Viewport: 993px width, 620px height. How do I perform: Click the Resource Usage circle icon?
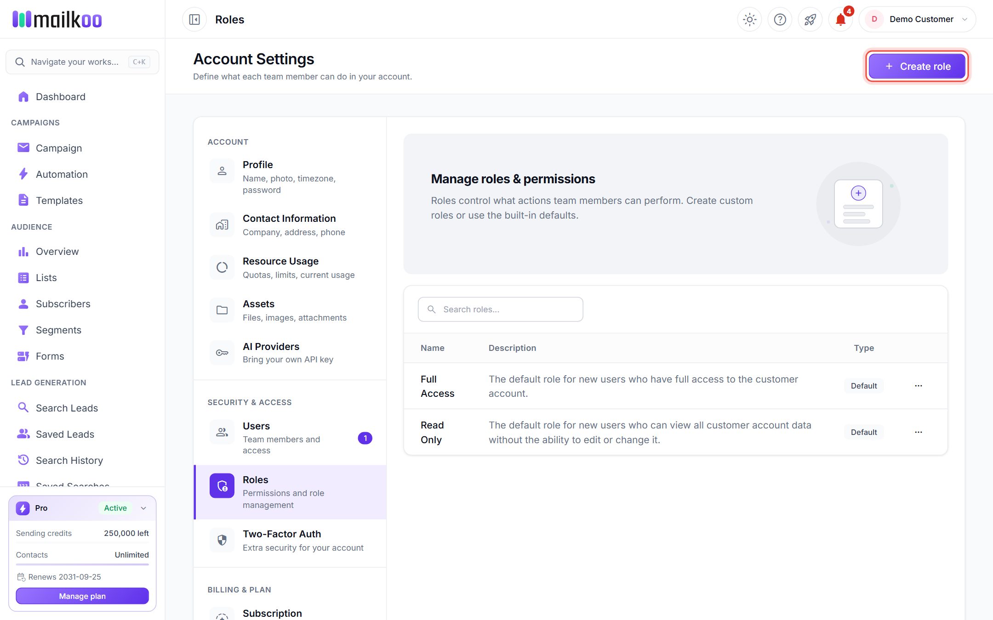coord(222,267)
